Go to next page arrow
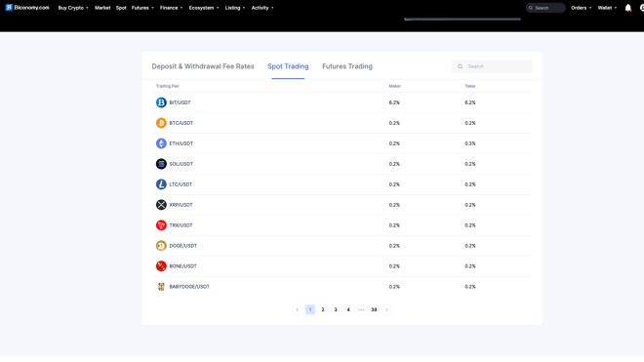644x362 pixels. 386,310
